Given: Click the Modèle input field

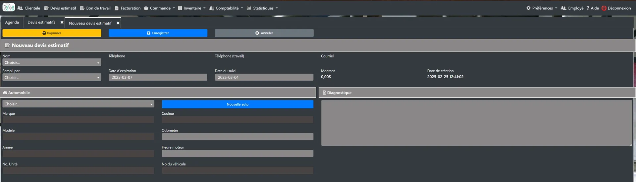Looking at the screenshot, I should (78, 136).
